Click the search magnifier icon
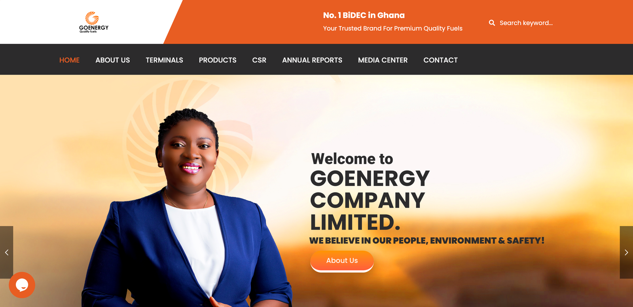The width and height of the screenshot is (633, 307). pos(492,23)
